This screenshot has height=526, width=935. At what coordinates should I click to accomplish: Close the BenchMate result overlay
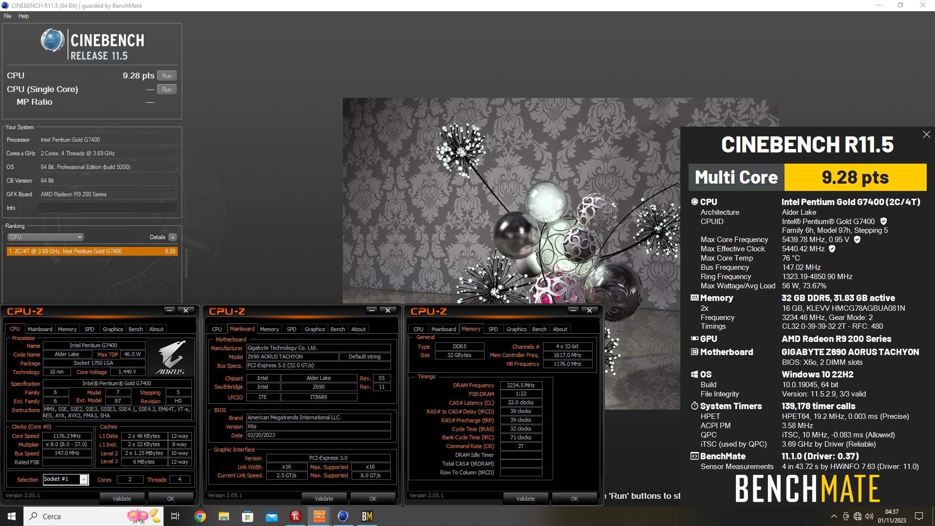point(926,134)
